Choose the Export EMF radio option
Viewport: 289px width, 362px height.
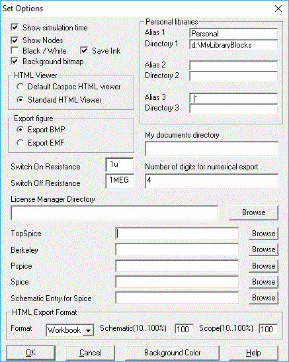21,143
